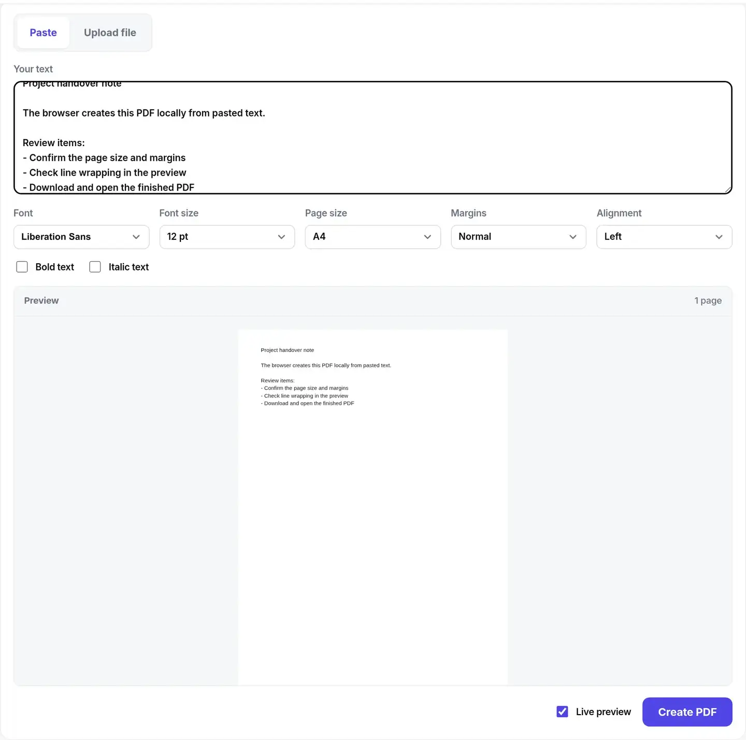Click the Create PDF button
This screenshot has height=740, width=746.
pyautogui.click(x=687, y=712)
